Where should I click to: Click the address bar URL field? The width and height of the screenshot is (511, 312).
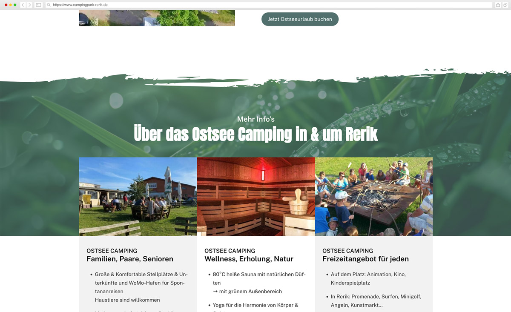coord(269,5)
